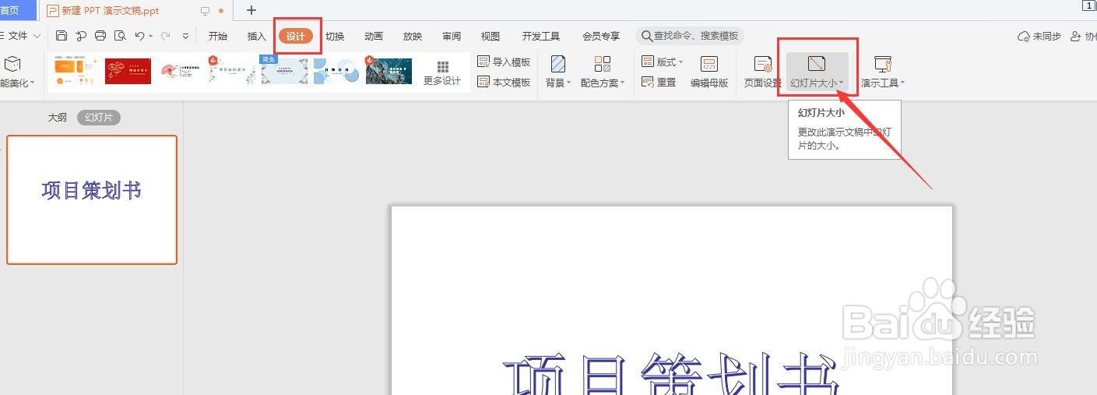Screen dimensions: 1097x395
Task: Open the 演示工具 presentation tools dropdown
Action: click(883, 72)
